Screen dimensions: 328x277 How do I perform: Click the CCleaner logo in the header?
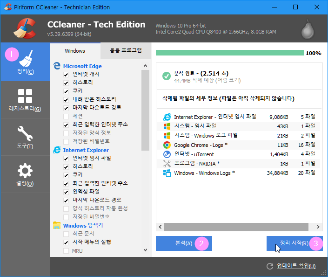25,28
